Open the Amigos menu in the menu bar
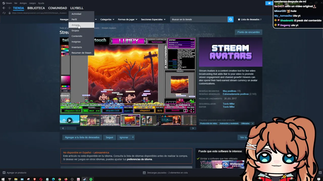Image resolution: width=323 pixels, height=181 pixels. tap(23, 3)
